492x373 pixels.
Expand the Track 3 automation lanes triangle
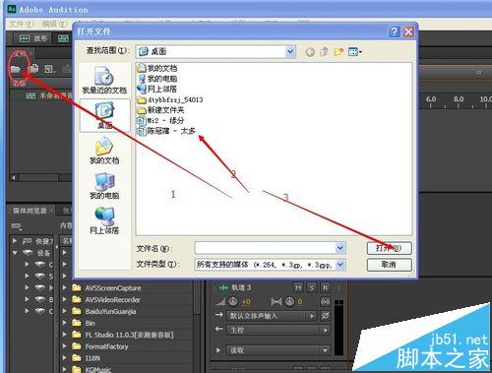click(x=218, y=350)
